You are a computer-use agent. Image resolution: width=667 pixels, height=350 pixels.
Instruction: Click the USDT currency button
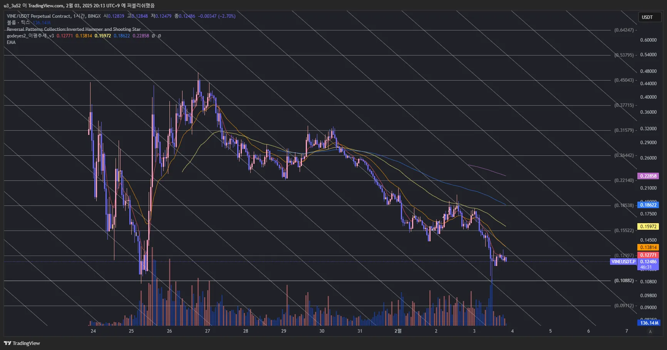coord(649,17)
